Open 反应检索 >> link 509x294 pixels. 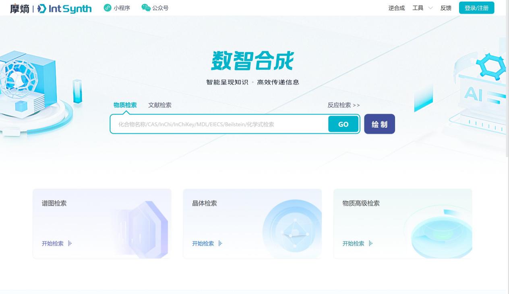tap(343, 105)
